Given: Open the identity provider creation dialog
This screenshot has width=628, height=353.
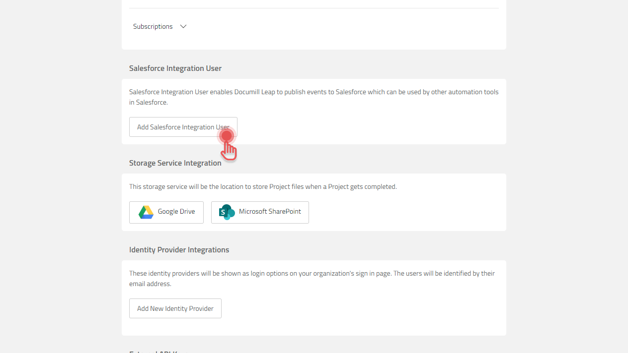Looking at the screenshot, I should (175, 308).
